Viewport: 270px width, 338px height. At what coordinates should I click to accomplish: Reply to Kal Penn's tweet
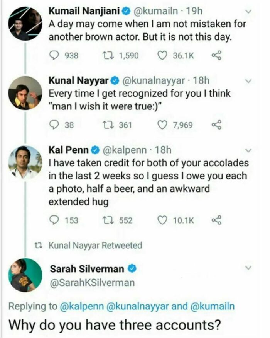pos(55,220)
